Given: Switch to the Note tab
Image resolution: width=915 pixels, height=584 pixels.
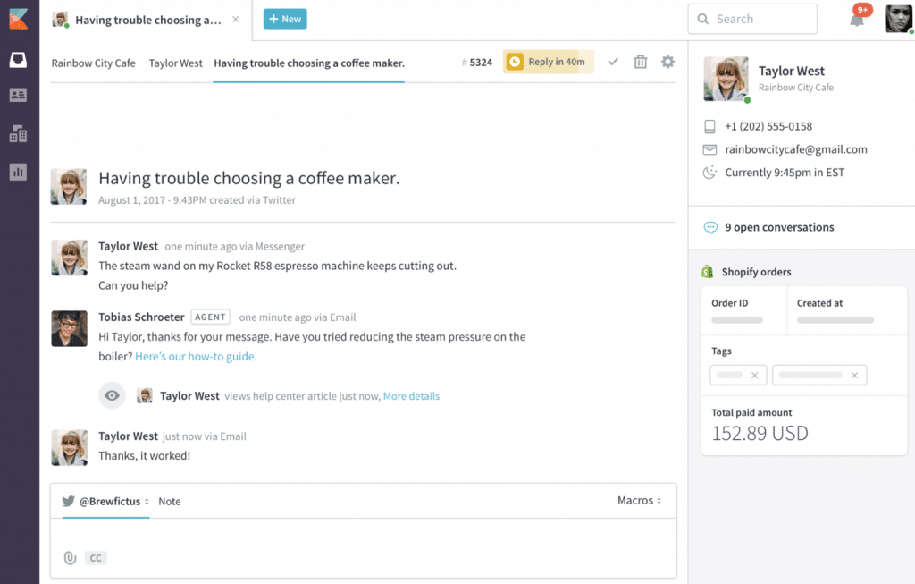Looking at the screenshot, I should [170, 502].
